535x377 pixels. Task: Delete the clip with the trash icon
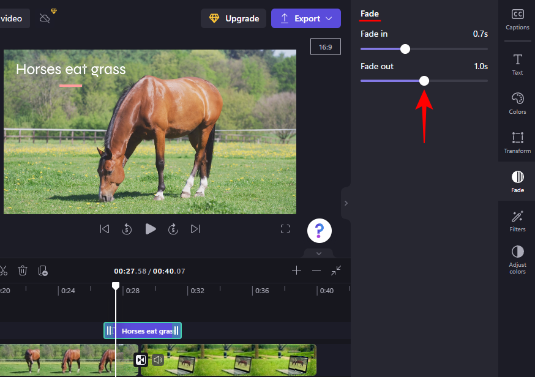point(23,270)
